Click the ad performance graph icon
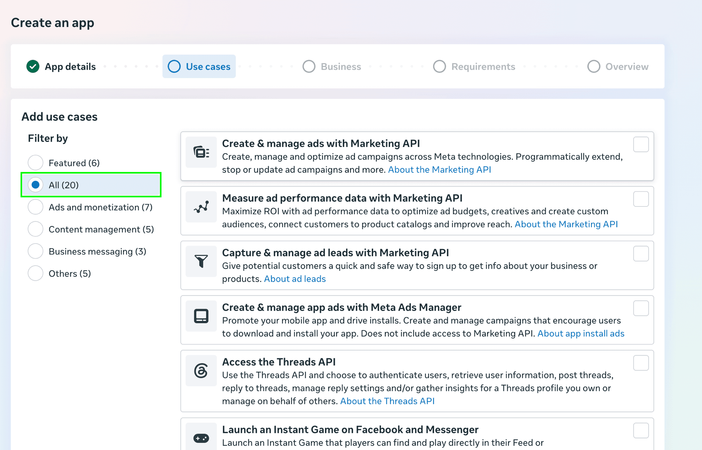The height and width of the screenshot is (450, 702). pyautogui.click(x=201, y=207)
